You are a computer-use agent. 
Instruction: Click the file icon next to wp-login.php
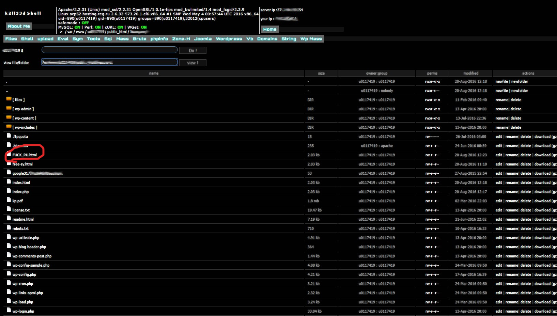point(9,311)
